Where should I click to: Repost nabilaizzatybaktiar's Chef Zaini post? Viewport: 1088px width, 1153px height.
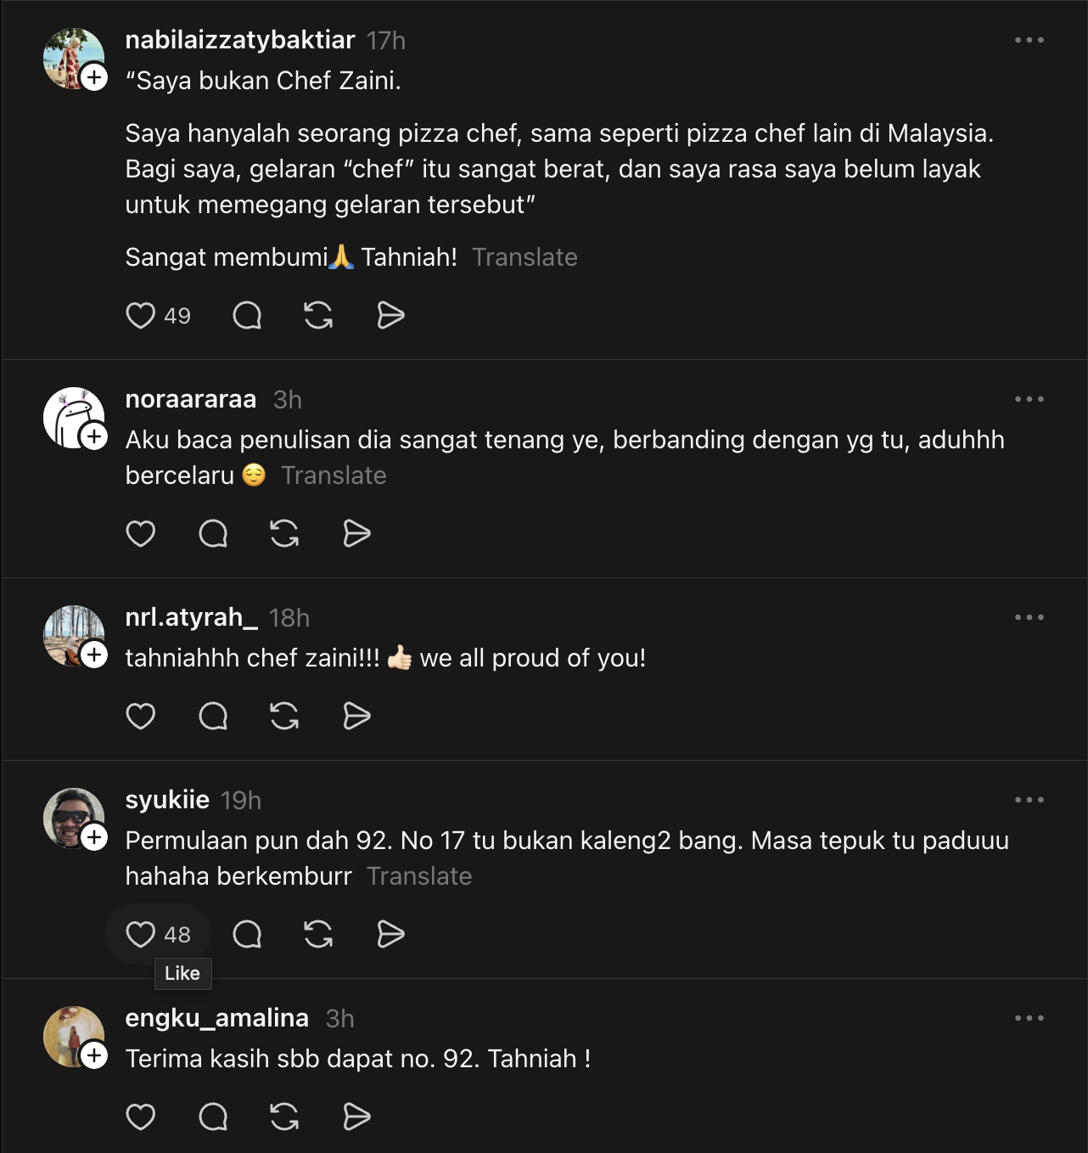[x=318, y=316]
